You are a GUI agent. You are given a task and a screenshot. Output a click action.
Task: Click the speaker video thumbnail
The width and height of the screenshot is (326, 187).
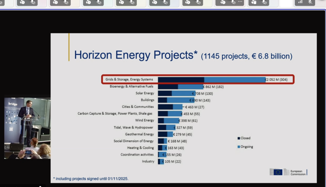(27, 128)
